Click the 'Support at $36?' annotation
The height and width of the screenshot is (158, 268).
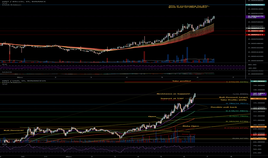(x=172, y=98)
